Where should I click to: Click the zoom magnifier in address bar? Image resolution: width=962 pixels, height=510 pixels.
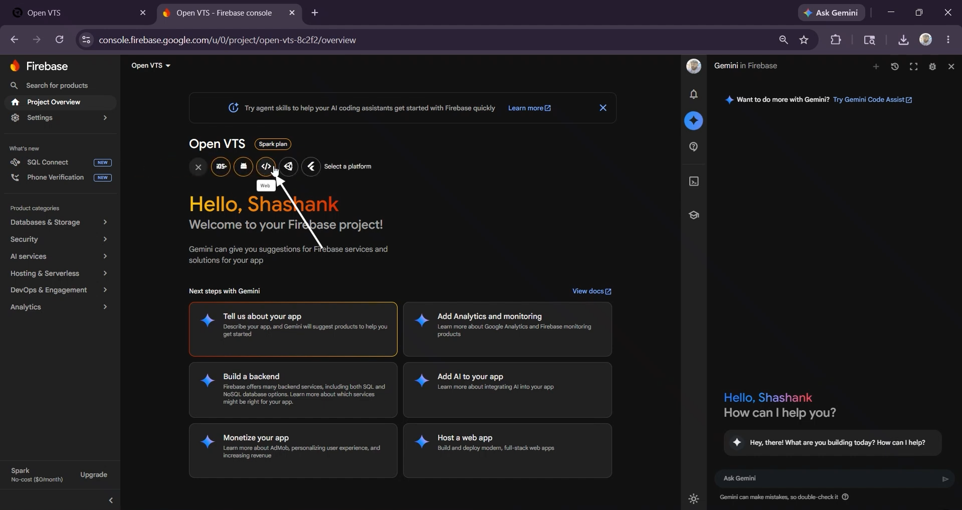point(783,40)
